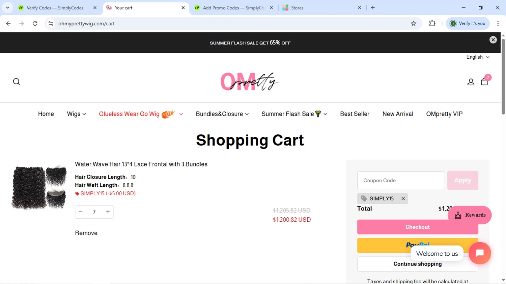This screenshot has height=284, width=506.
Task: Click the page vertical scrollbar
Action: (x=503, y=77)
